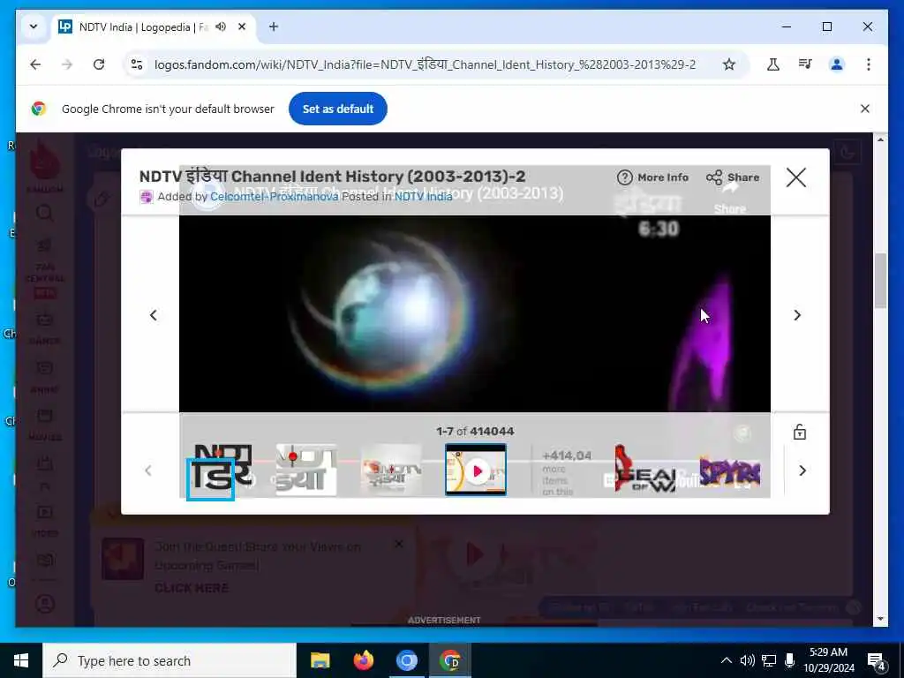The height and width of the screenshot is (678, 904).
Task: Dismiss the default browser infobar
Action: pos(865,109)
